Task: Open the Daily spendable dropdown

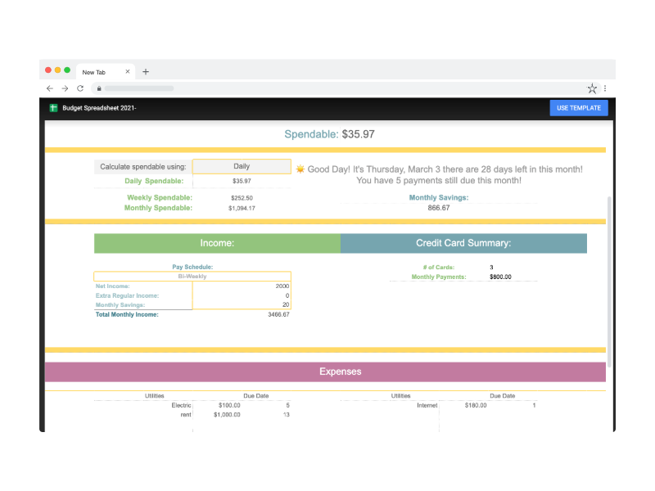Action: [242, 166]
